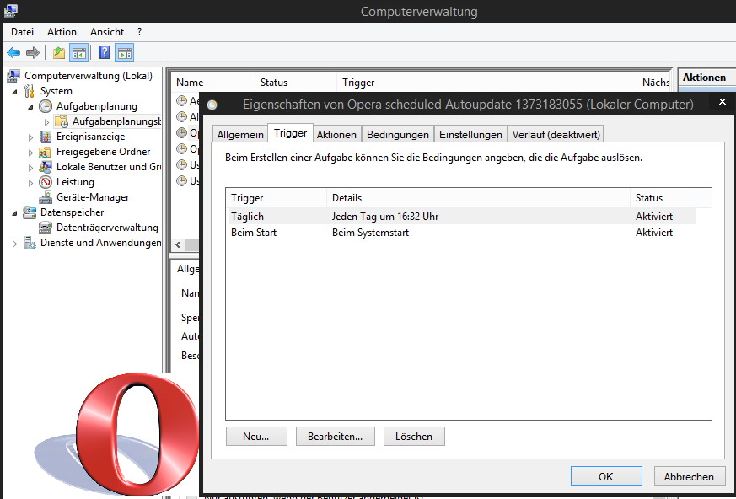
Task: Click the Trigger column header in the dialog list
Action: tap(276, 198)
